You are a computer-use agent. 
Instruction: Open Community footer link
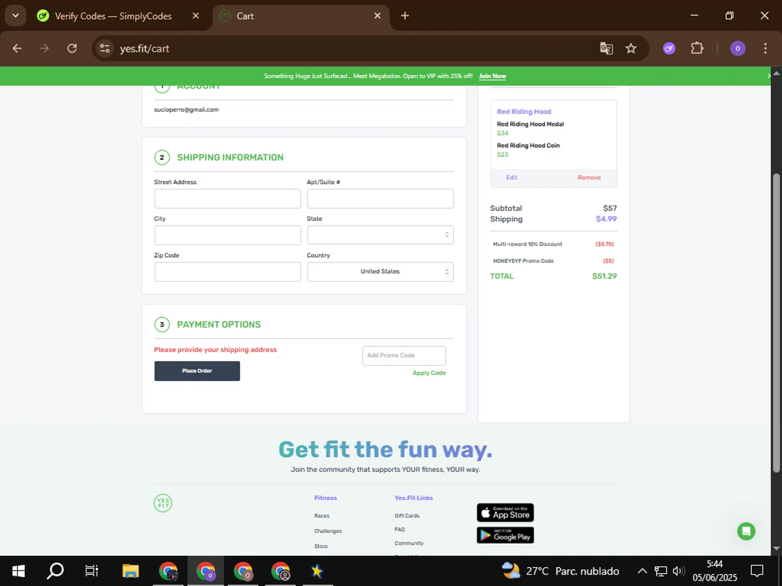click(x=409, y=543)
